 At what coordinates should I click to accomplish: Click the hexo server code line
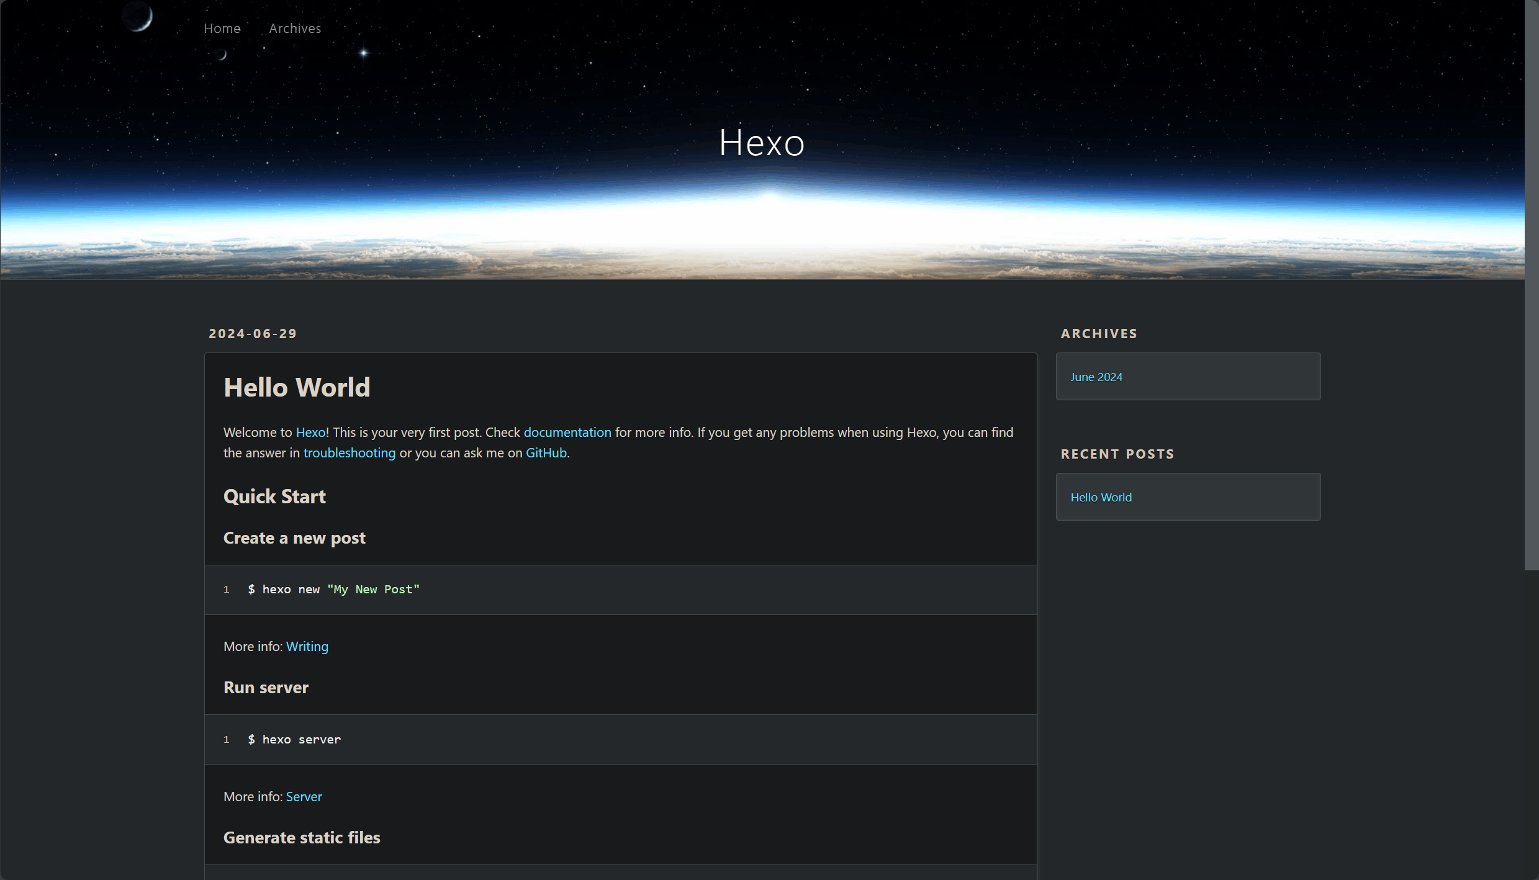[x=294, y=740]
